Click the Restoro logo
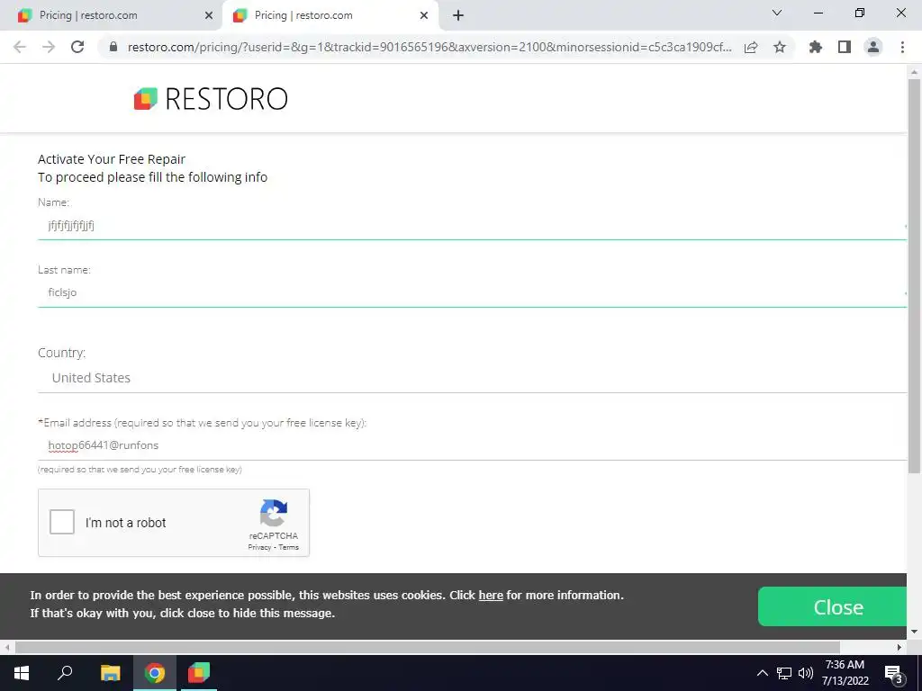The width and height of the screenshot is (922, 691). click(x=211, y=98)
